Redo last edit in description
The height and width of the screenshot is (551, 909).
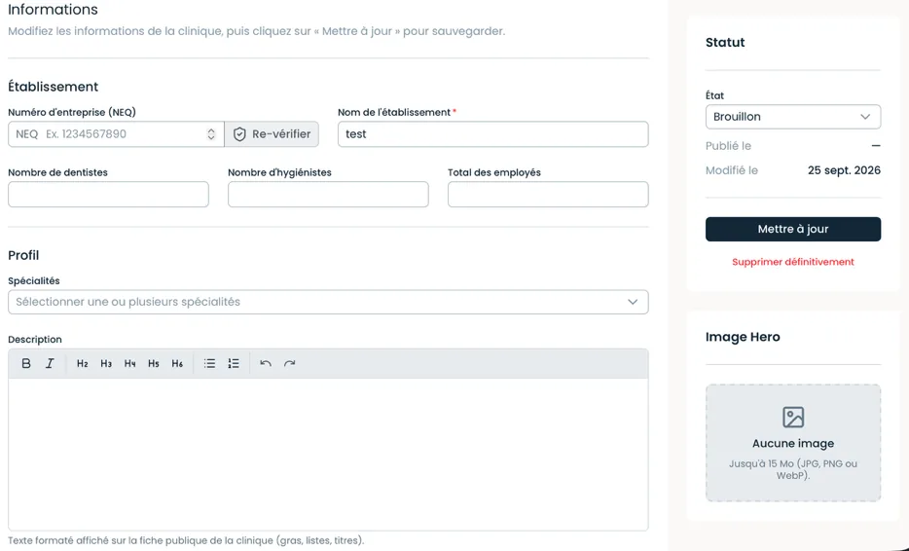(289, 364)
